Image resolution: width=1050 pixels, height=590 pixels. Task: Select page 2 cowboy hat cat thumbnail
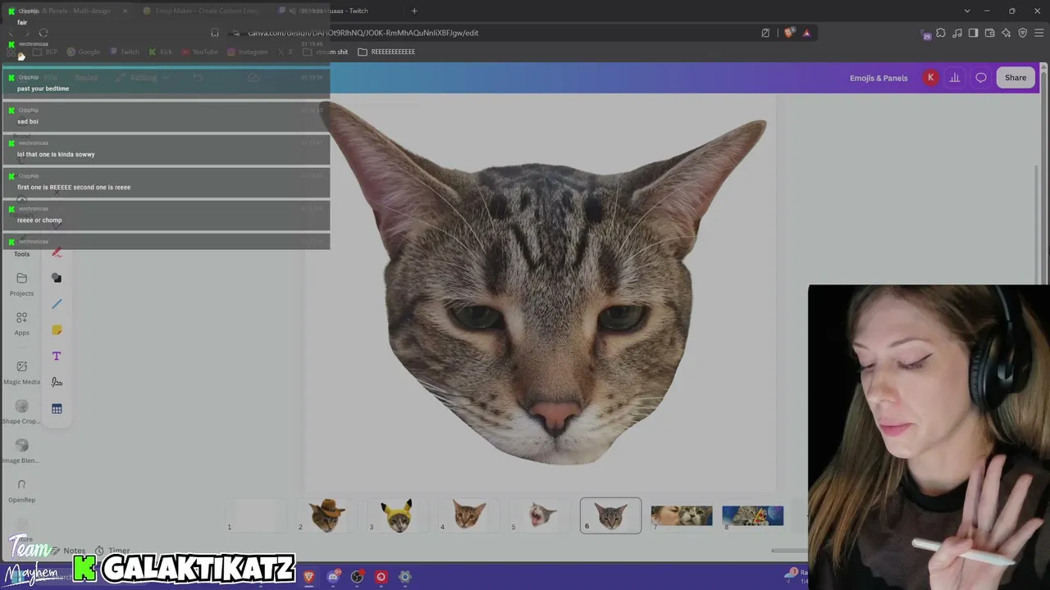[x=327, y=515]
